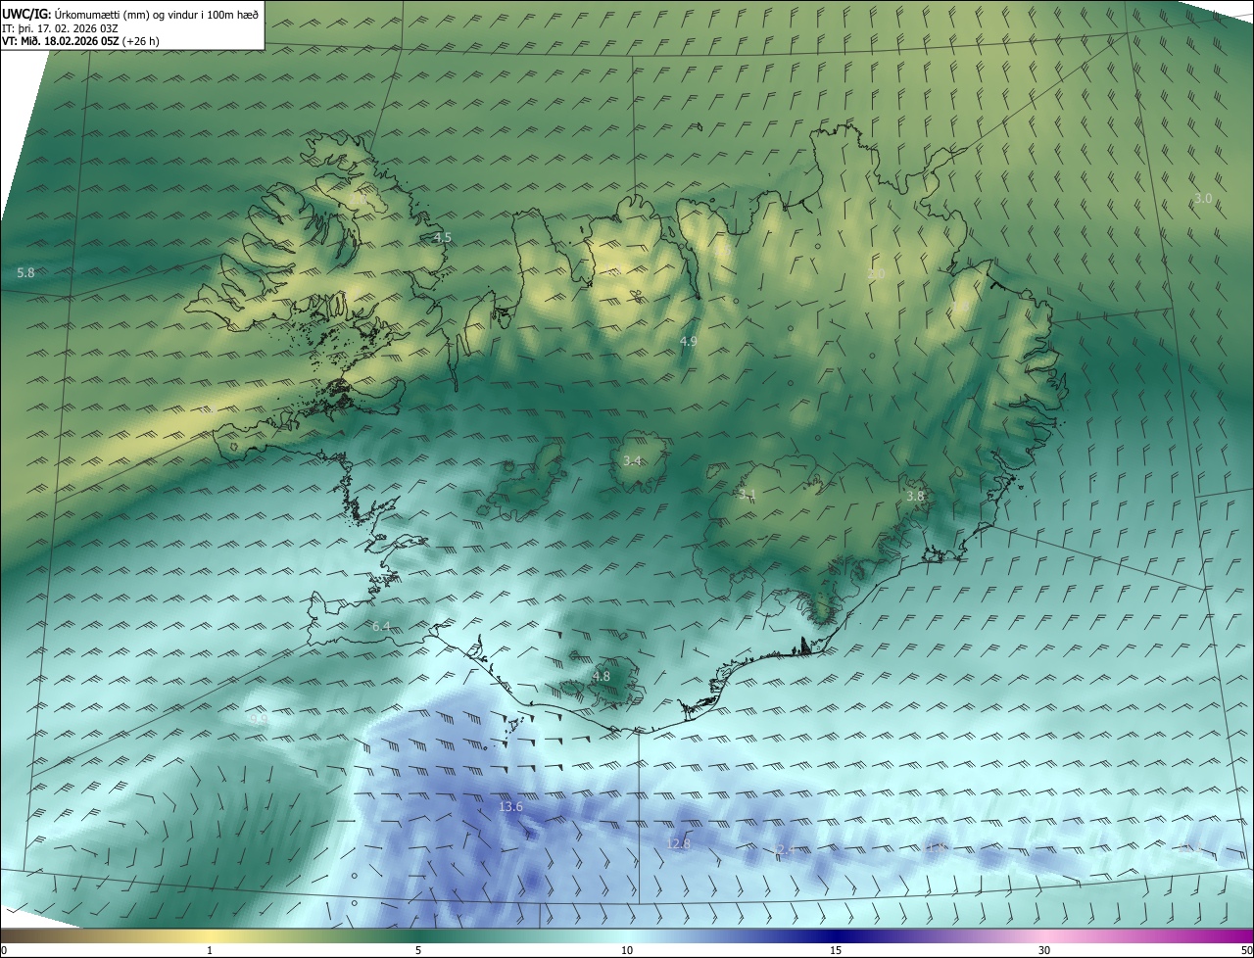Click the '5' tick label on the color scale
Viewport: 1254px width, 958px height.
[418, 950]
